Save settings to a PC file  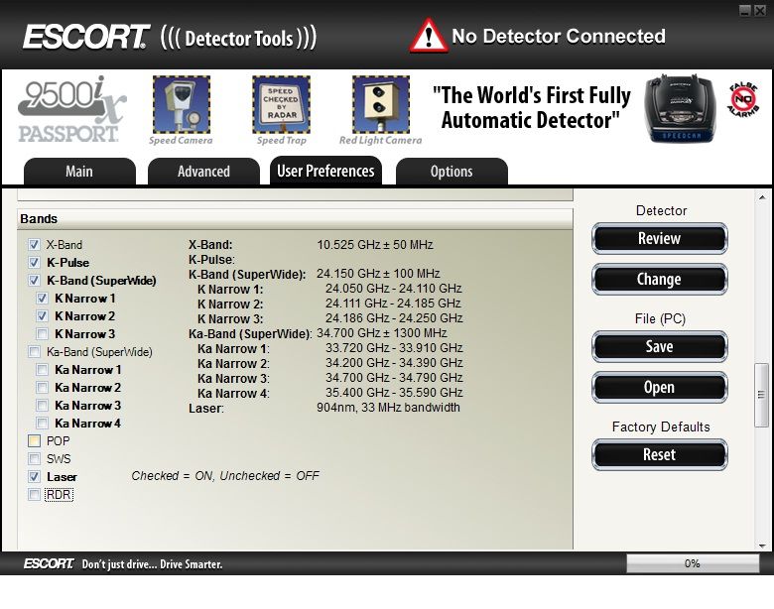pyautogui.click(x=660, y=346)
